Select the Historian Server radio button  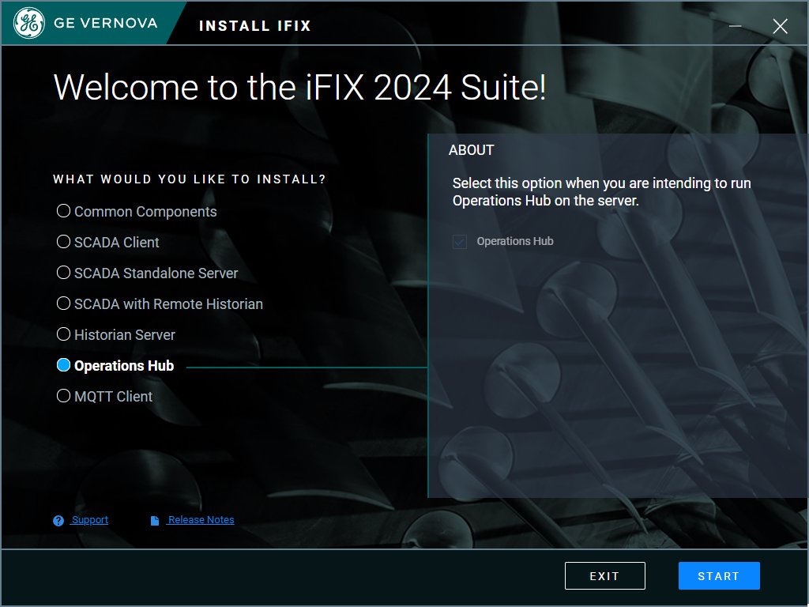click(x=63, y=334)
